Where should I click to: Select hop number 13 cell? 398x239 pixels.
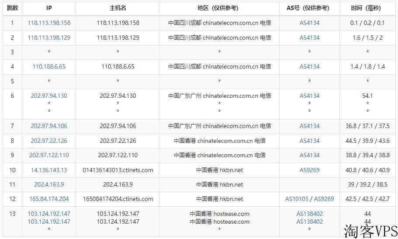12,222
